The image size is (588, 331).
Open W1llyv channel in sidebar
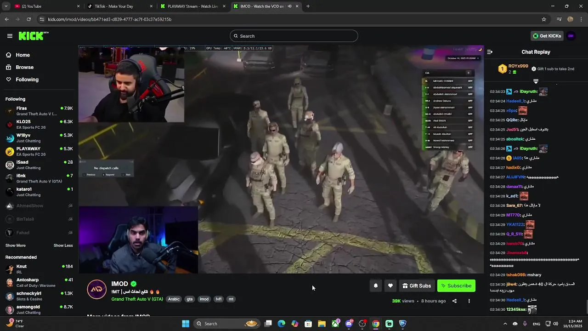pyautogui.click(x=39, y=138)
